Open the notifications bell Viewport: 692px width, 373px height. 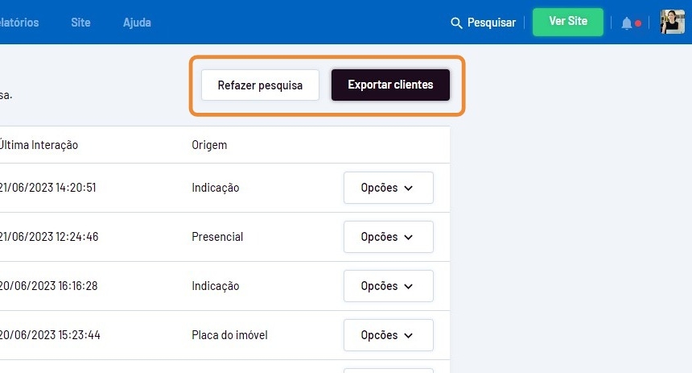pos(627,23)
